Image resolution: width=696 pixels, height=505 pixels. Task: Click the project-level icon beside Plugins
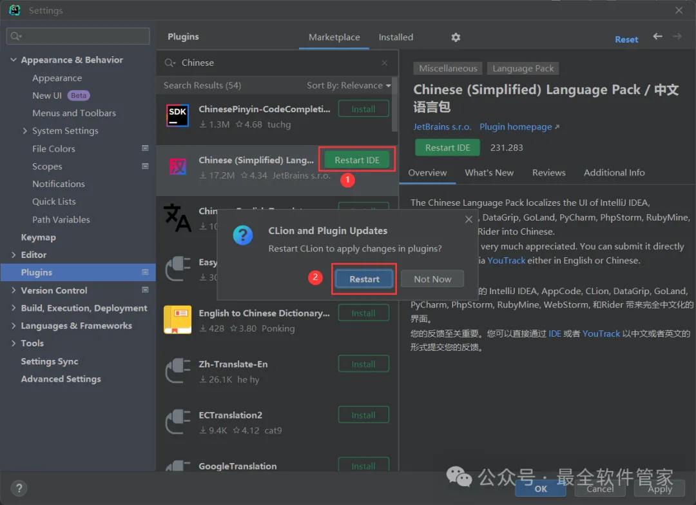point(145,272)
